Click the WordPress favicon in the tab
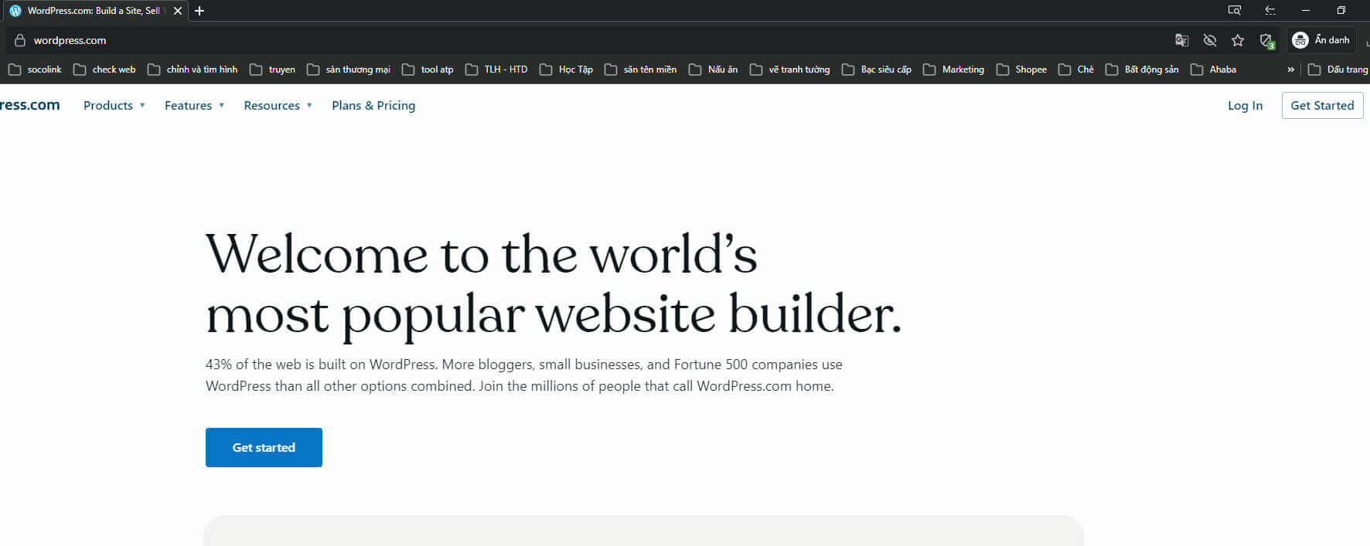This screenshot has height=546, width=1370. coord(15,11)
